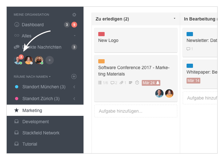
Task: Add a direct message contact with the plus button
Action: (50, 60)
